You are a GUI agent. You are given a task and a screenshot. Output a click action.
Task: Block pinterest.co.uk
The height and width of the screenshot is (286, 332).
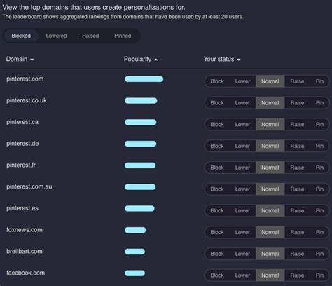coord(217,103)
